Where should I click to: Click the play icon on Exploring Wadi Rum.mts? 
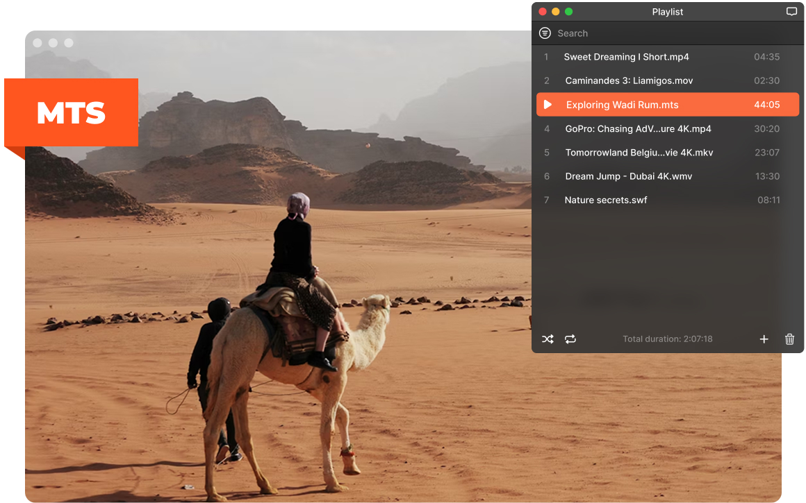click(x=548, y=105)
